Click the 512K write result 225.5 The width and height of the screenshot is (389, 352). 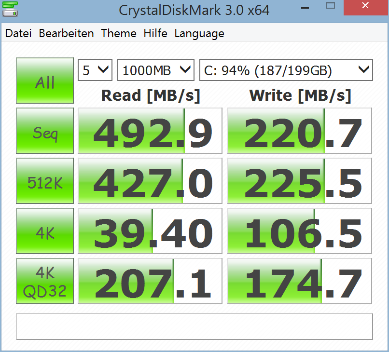[299, 181]
